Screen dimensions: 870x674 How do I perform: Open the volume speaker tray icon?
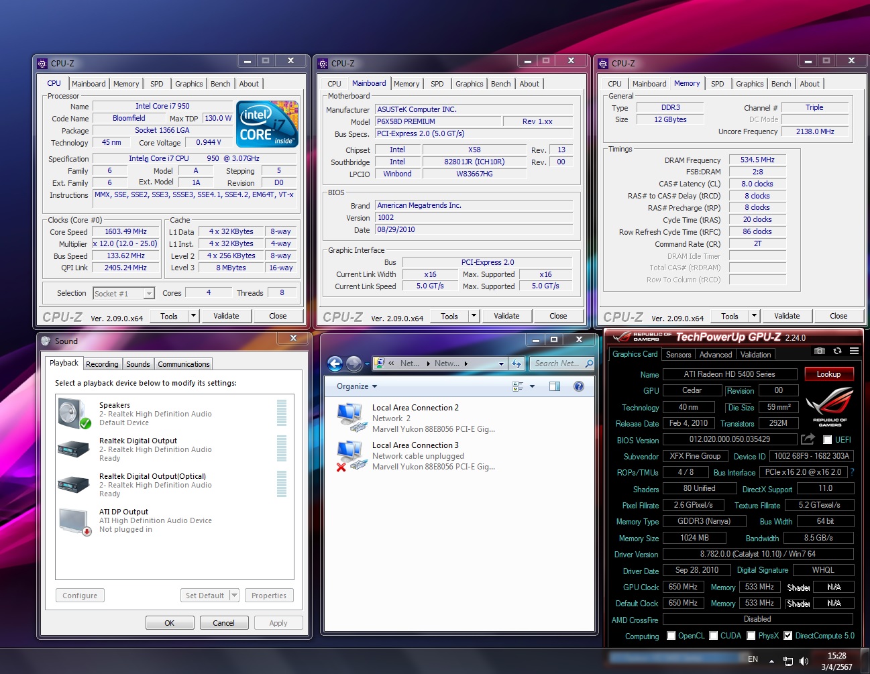coord(804,661)
